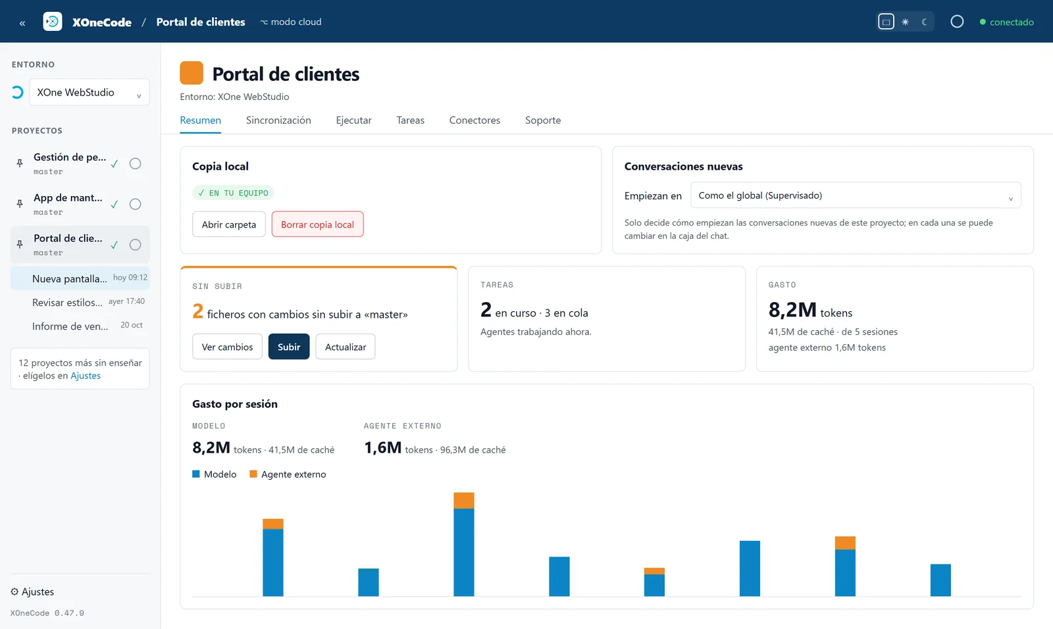This screenshot has width=1053, height=629.
Task: Click the pin icon for Portal de clie...
Action: coord(20,245)
